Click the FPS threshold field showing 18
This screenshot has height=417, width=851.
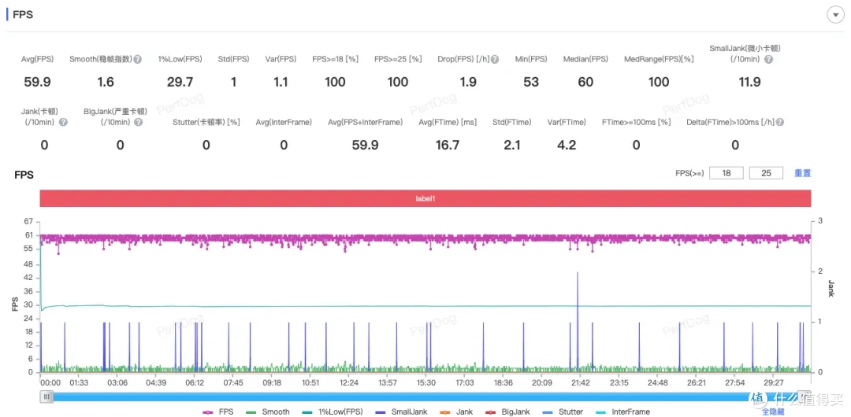coord(725,173)
